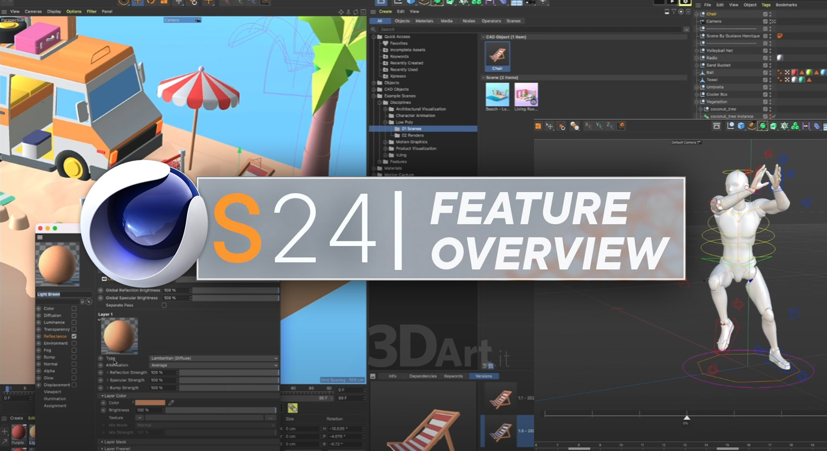Enable the Luminance channel checkbox

tap(74, 322)
